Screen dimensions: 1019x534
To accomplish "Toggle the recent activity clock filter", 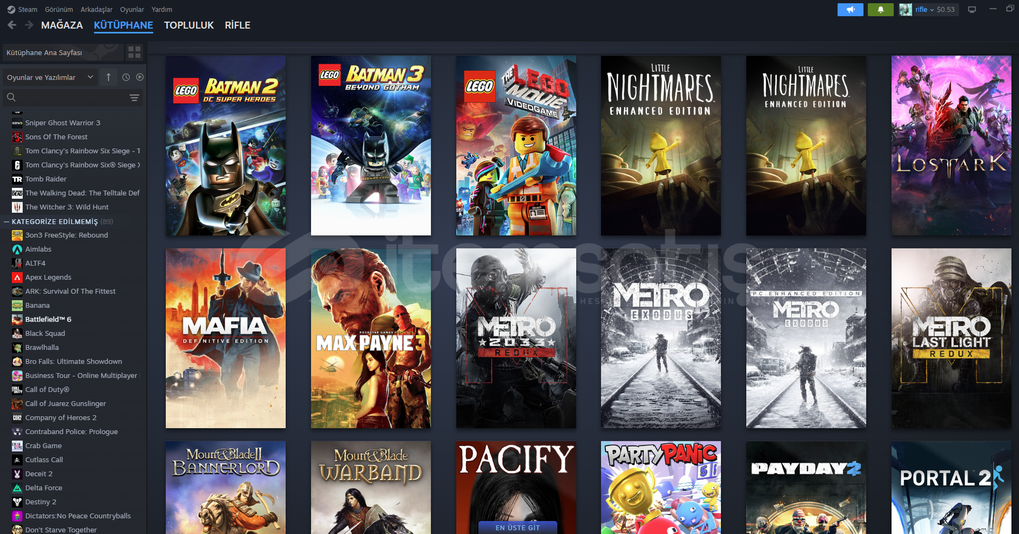I will (126, 77).
